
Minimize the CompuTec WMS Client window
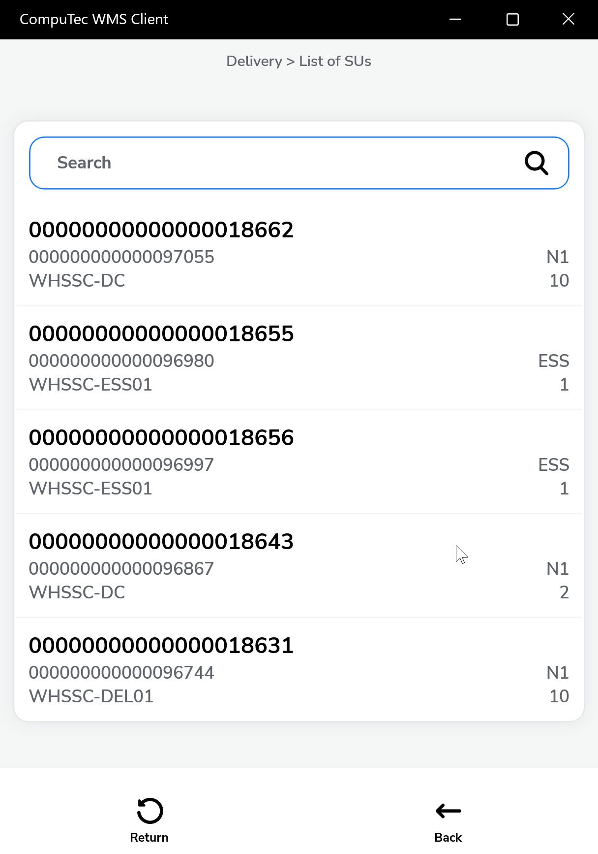pos(455,19)
